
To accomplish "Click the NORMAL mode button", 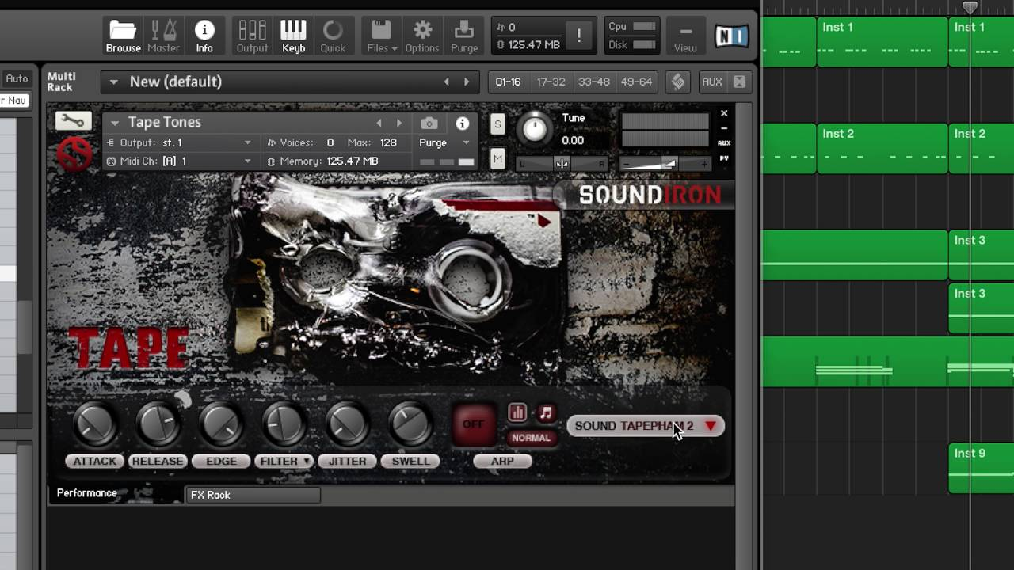I will pyautogui.click(x=531, y=438).
